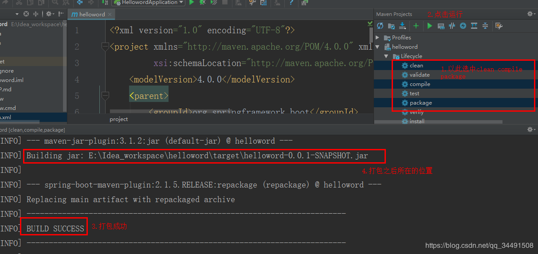Select the install lifecycle phase
538x254 pixels.
[413, 121]
